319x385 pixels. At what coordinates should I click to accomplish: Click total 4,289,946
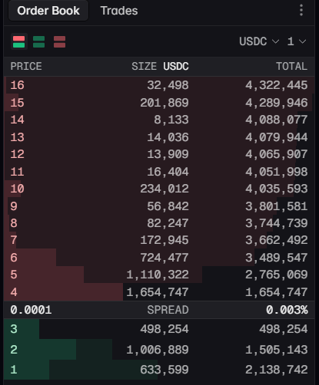tap(277, 103)
